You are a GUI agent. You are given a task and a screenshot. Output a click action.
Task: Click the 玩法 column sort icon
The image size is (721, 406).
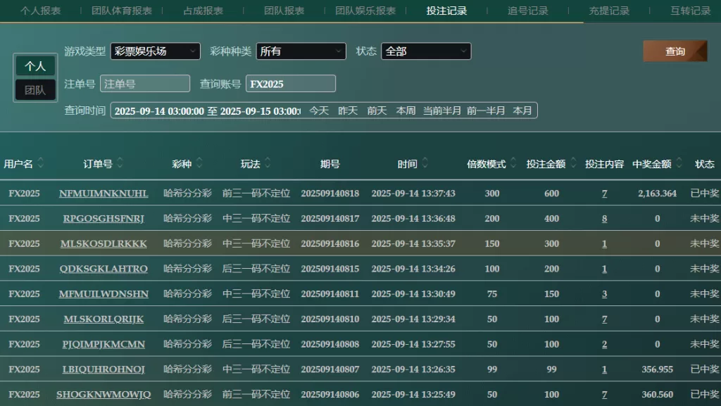268,163
